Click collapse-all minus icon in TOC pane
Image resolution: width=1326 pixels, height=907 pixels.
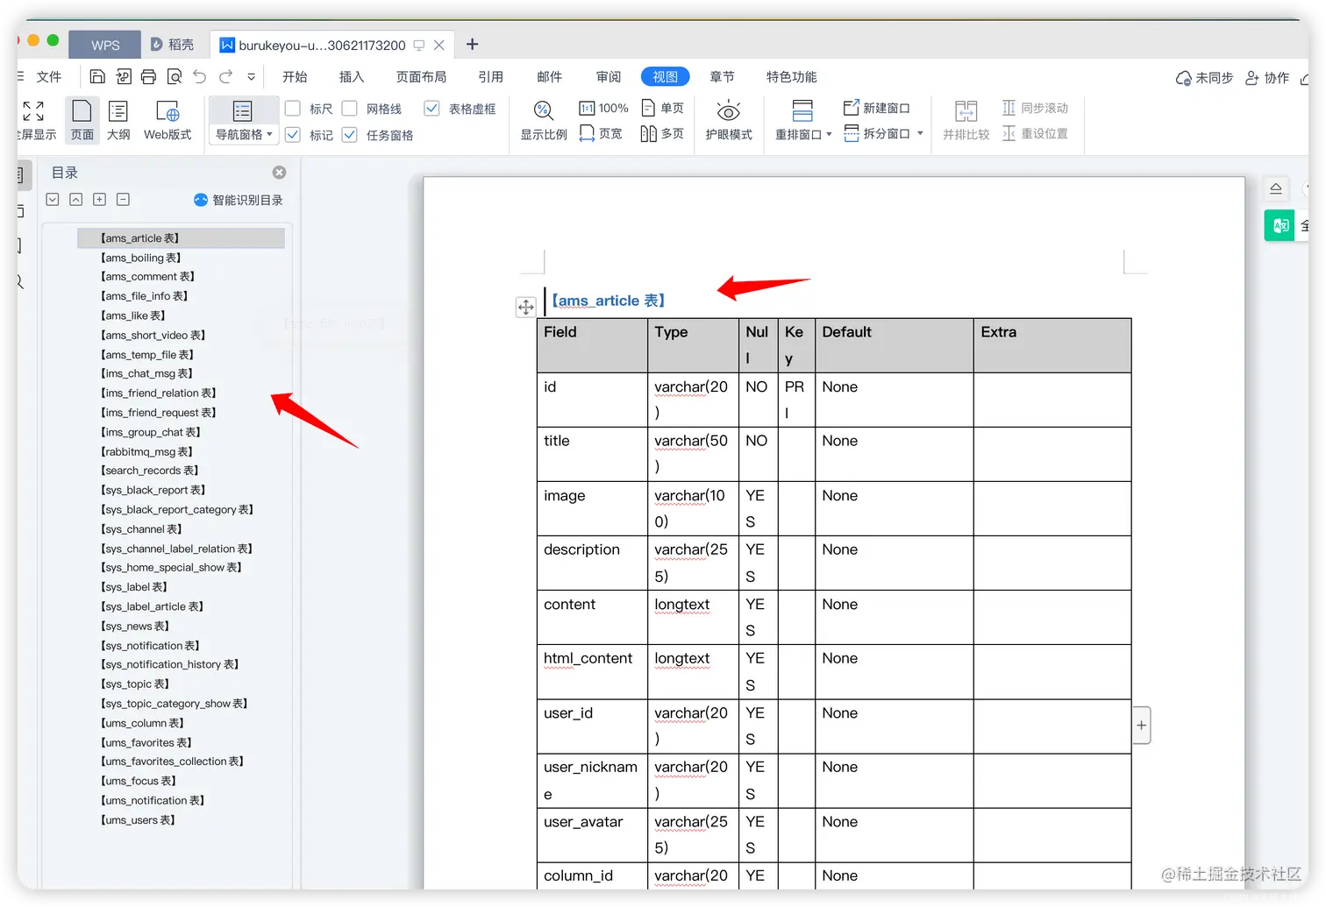point(124,200)
